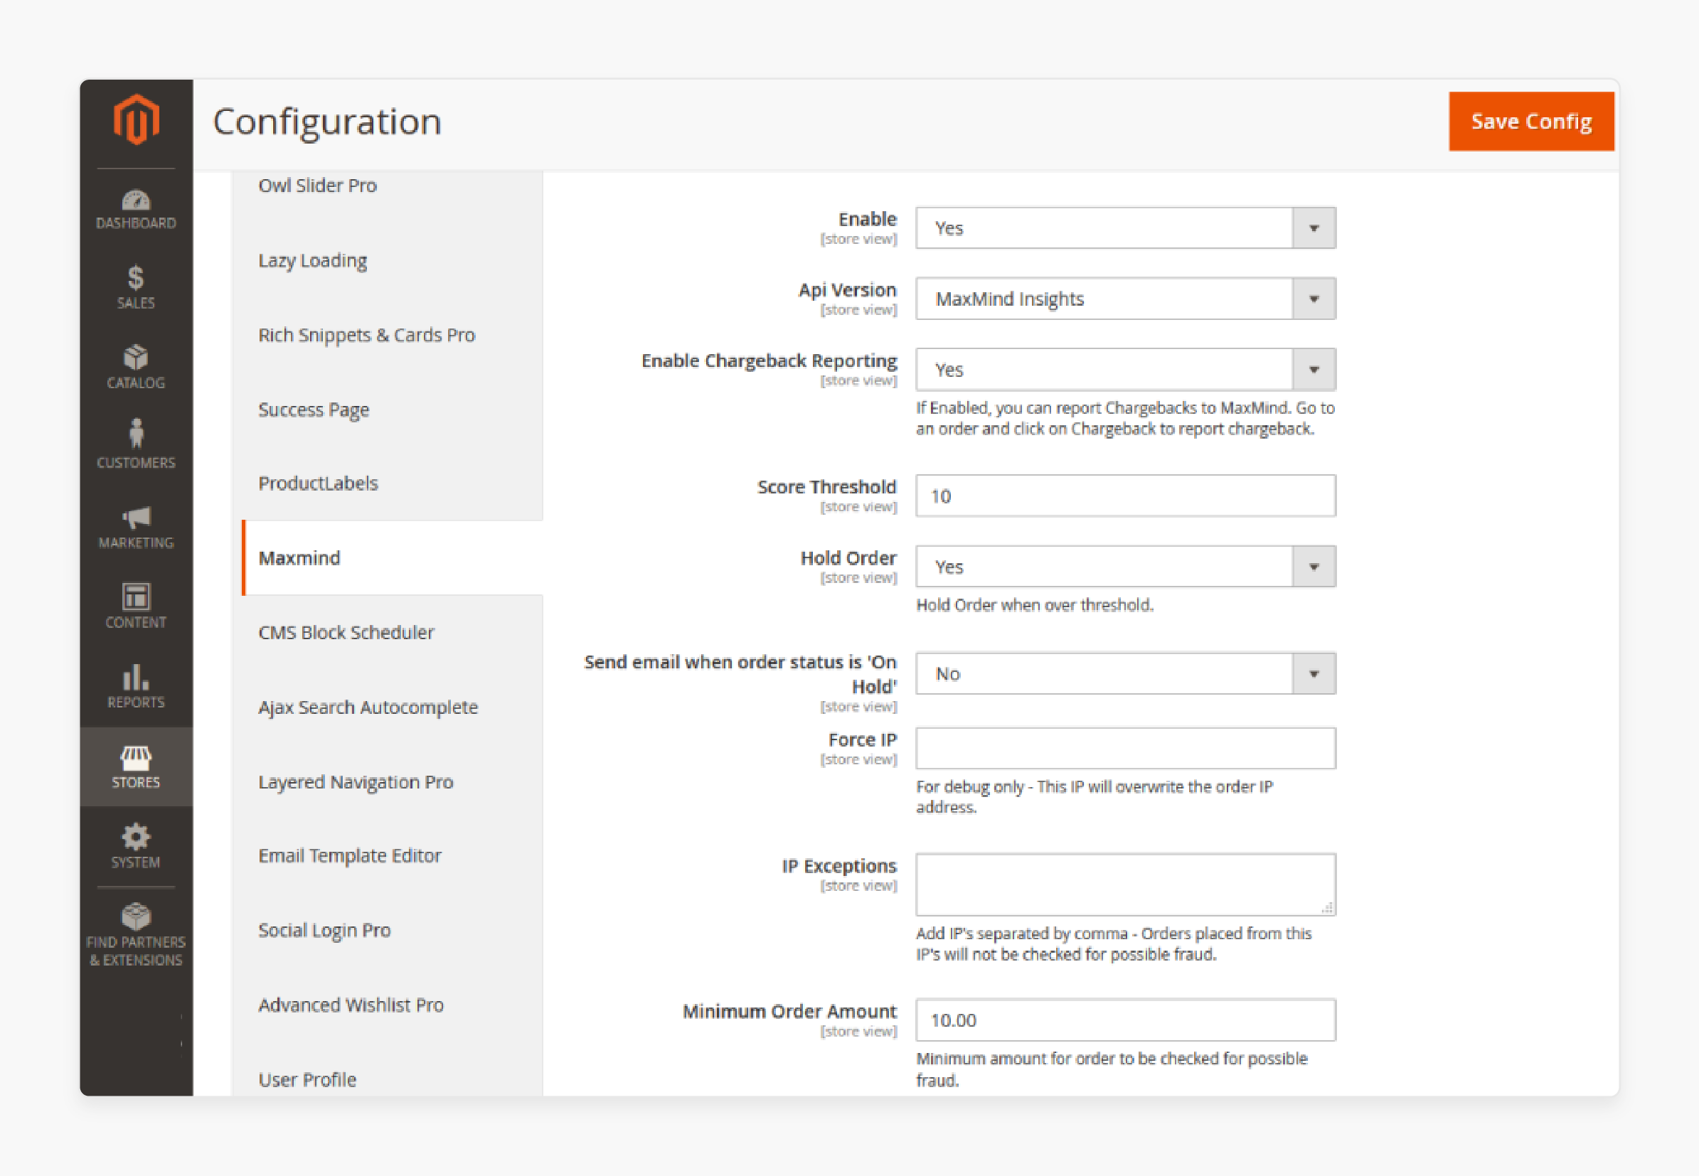
Task: Select the Advanced Wishlist Pro tab
Action: pos(351,1005)
